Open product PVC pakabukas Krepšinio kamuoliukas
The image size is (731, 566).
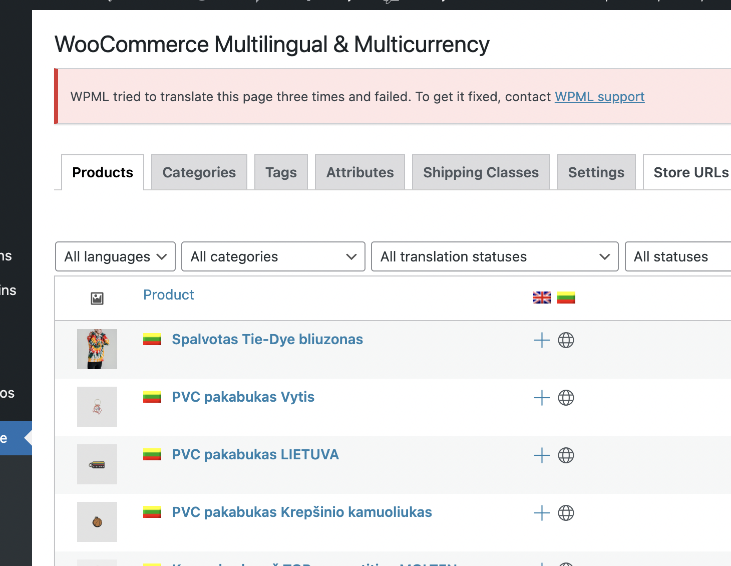tap(302, 512)
